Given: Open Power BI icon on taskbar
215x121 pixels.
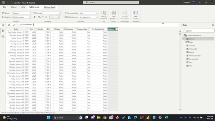Looking at the screenshot, I should click(148, 118).
